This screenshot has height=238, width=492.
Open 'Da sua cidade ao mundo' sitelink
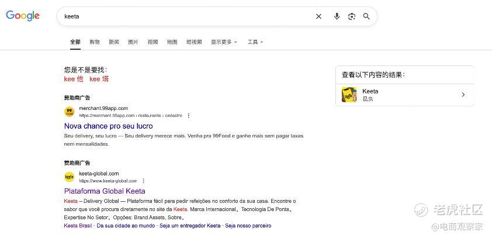pos(126,226)
